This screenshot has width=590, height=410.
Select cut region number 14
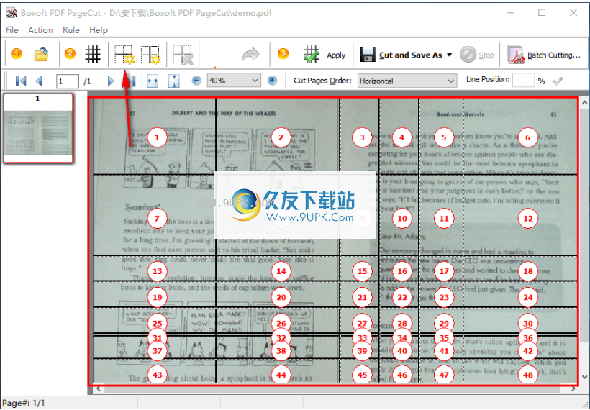coord(281,271)
